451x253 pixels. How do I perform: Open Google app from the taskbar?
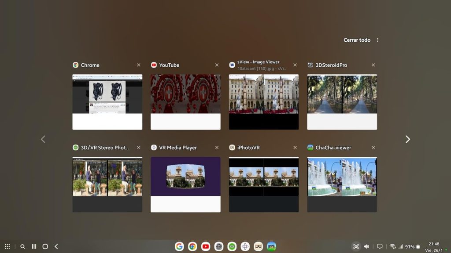(x=179, y=246)
